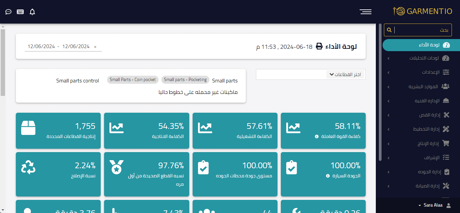Screen dimensions: 460x213
Task: Click Small Parts - Coin pocket tag
Action: [x=133, y=80]
